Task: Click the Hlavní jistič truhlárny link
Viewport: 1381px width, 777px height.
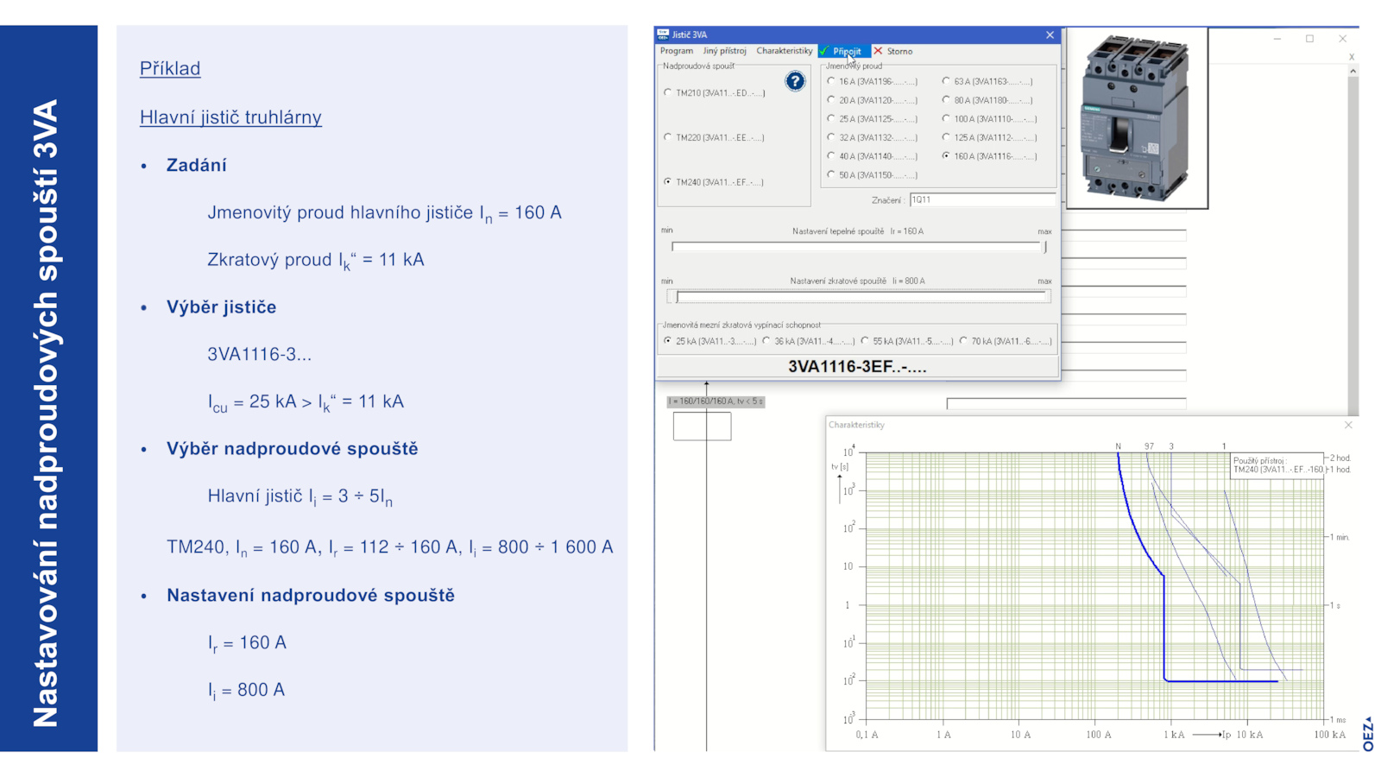Action: coord(230,117)
